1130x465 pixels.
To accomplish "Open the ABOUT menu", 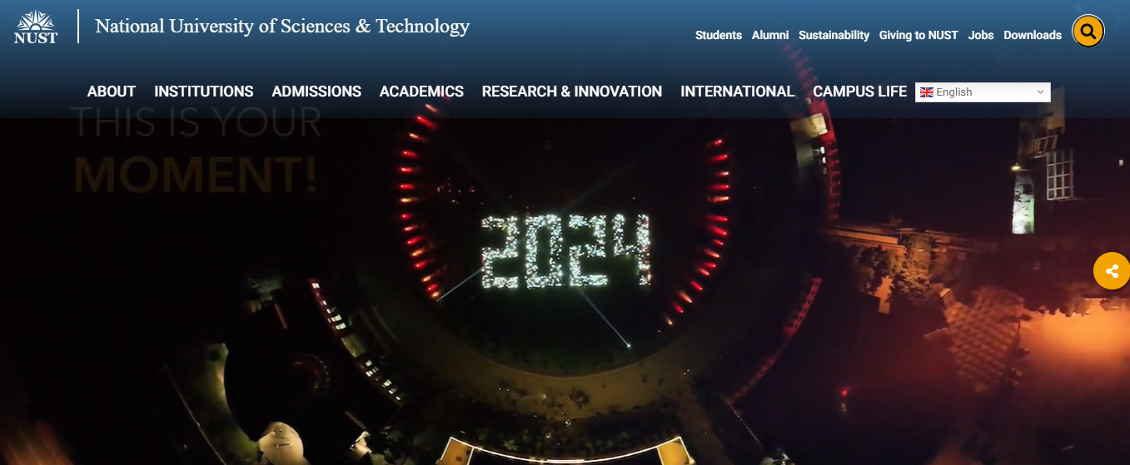I will click(112, 92).
